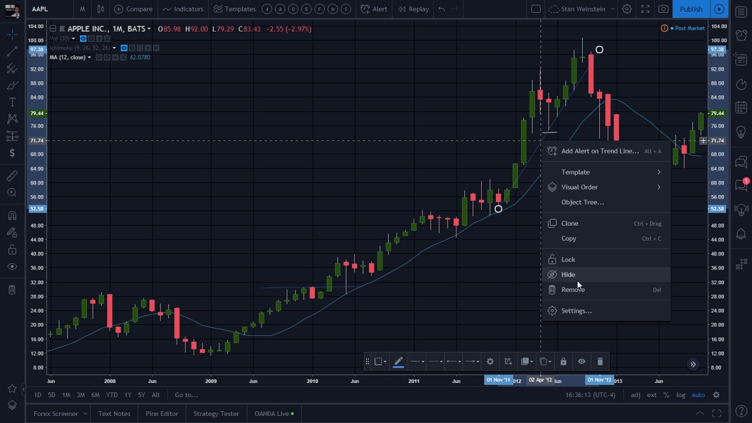
Task: Open visual order dropdown in floating toolbar
Action: coord(526,361)
